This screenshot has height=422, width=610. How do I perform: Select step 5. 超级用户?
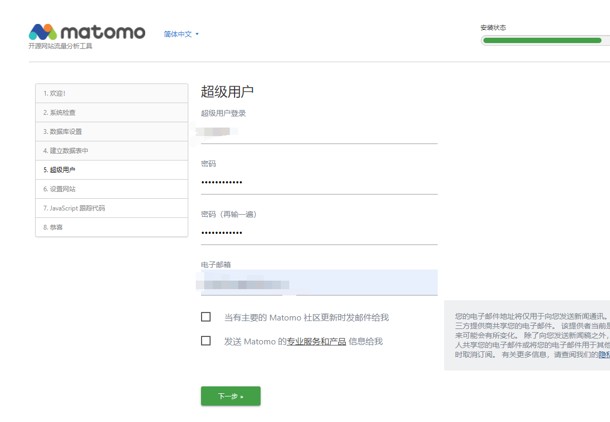[x=112, y=170]
